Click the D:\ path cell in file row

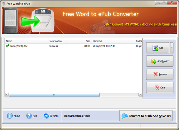click(x=139, y=46)
